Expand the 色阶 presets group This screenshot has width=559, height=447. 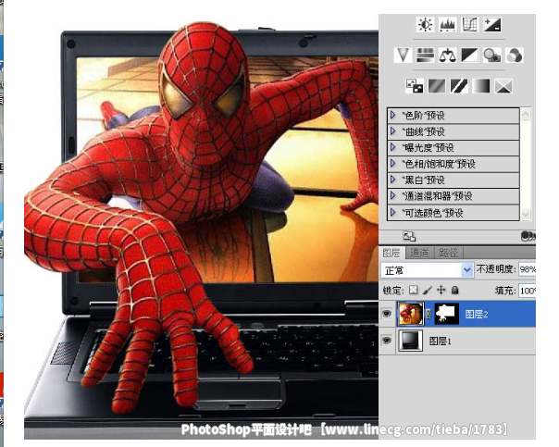tap(392, 115)
